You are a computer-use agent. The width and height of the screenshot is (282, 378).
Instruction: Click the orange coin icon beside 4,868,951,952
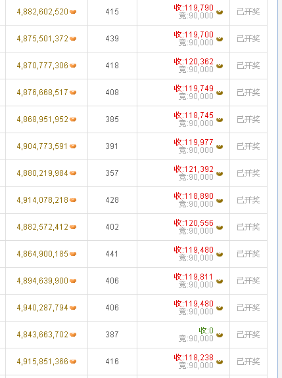pos(73,119)
